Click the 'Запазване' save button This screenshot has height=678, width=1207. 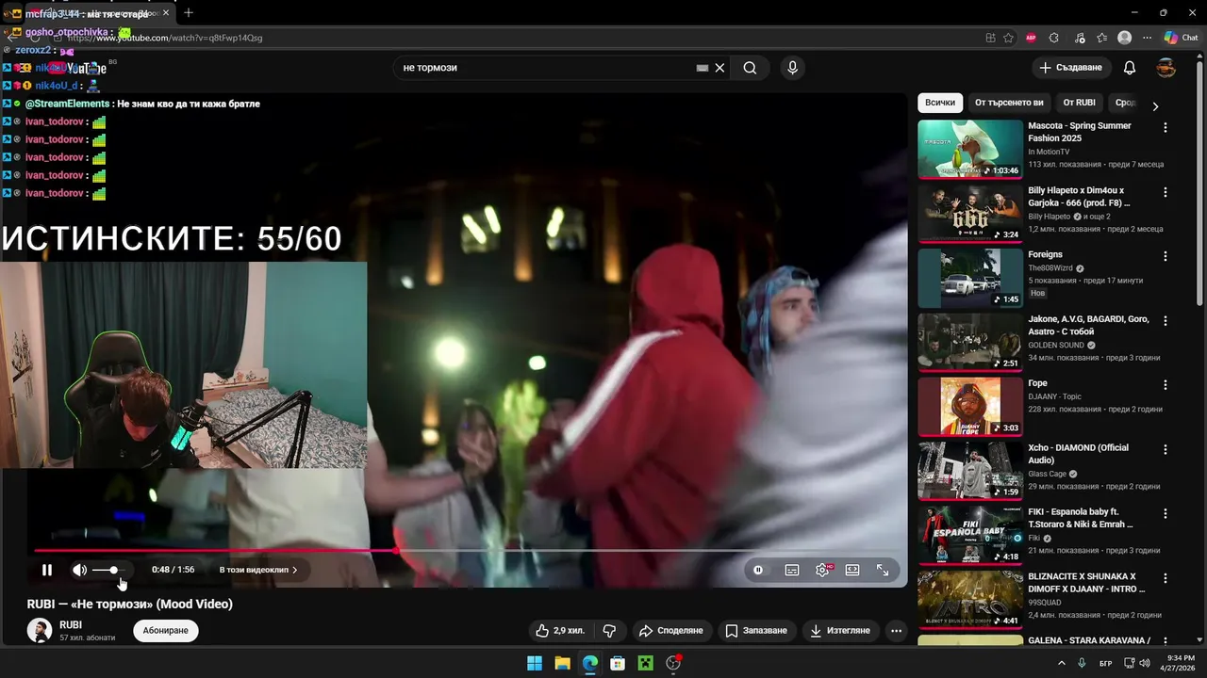(x=756, y=631)
